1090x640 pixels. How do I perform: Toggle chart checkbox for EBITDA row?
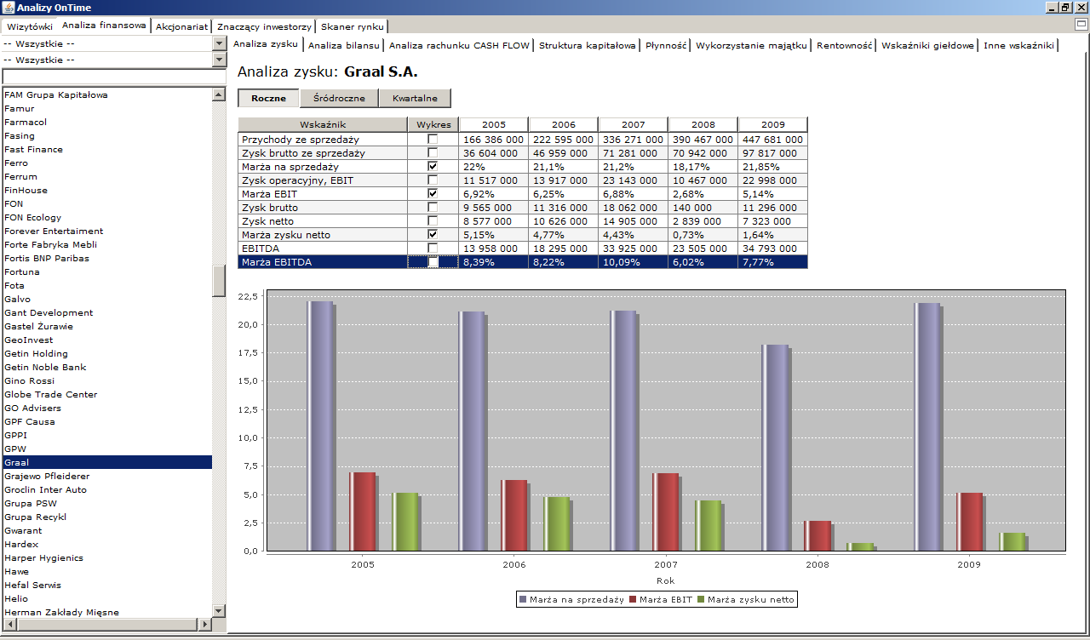(433, 248)
